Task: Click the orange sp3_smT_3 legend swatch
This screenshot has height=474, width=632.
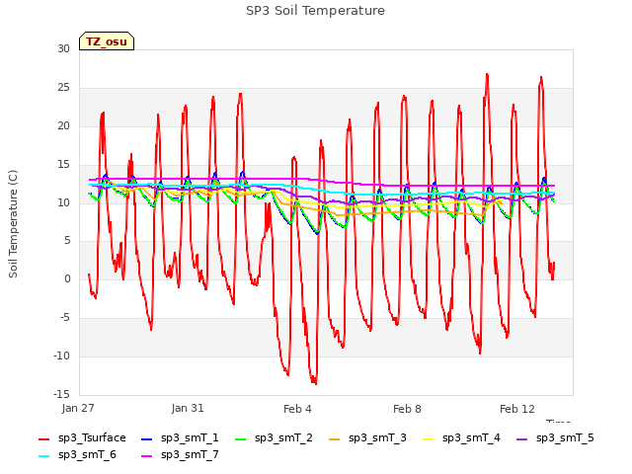Action: pos(335,438)
